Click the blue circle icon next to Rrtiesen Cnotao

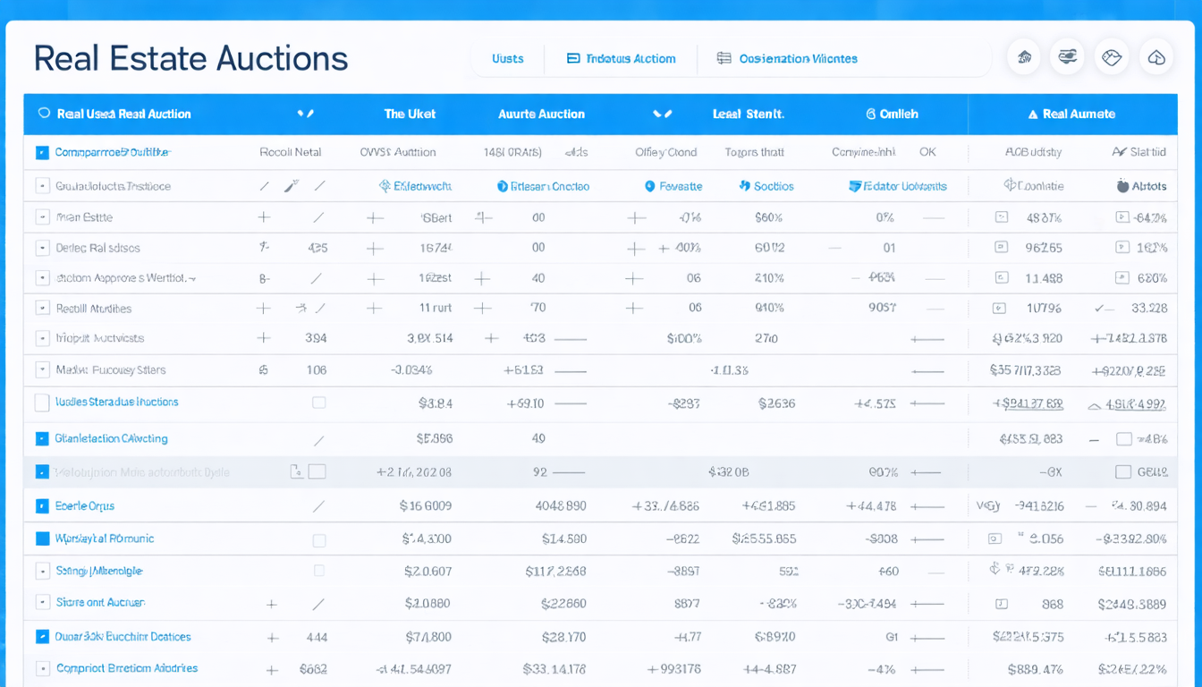(x=503, y=186)
